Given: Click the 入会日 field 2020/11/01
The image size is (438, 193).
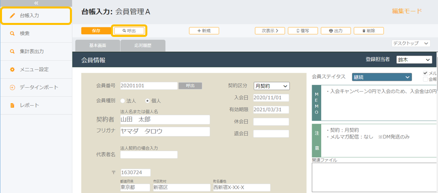Looking at the screenshot, I should click(271, 98).
